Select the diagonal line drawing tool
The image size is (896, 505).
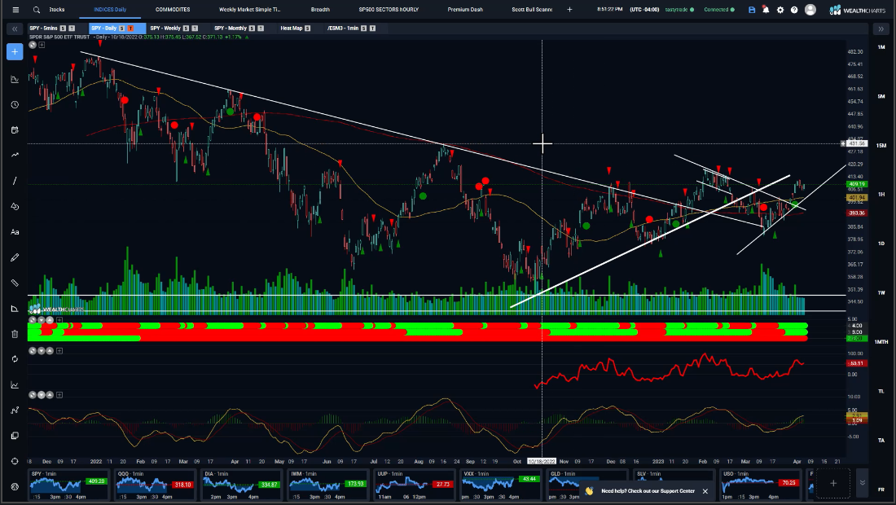(x=15, y=181)
